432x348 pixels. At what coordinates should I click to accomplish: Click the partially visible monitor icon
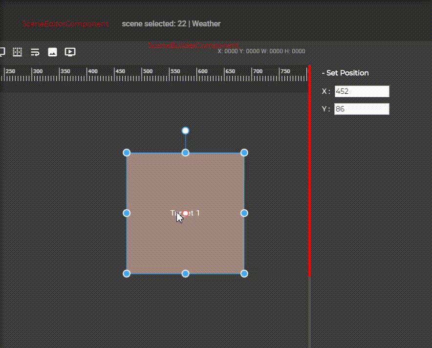point(2,52)
